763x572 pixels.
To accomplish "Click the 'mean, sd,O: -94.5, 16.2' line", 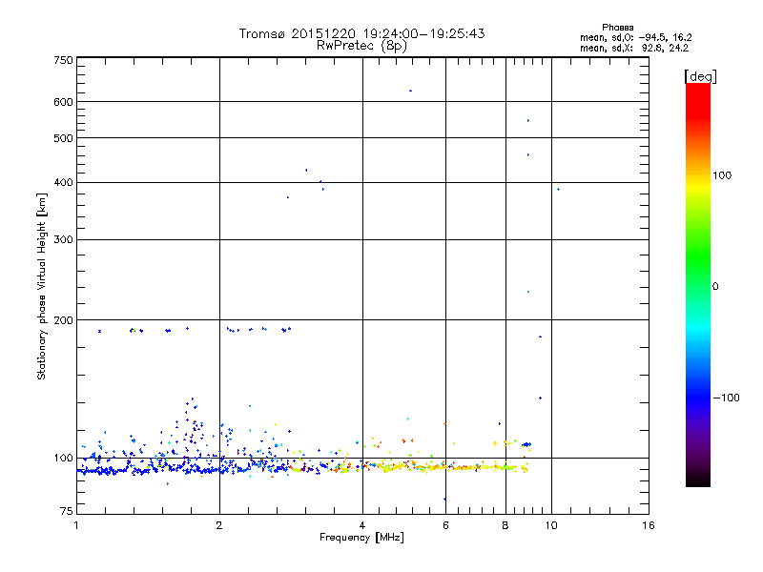I will point(635,37).
